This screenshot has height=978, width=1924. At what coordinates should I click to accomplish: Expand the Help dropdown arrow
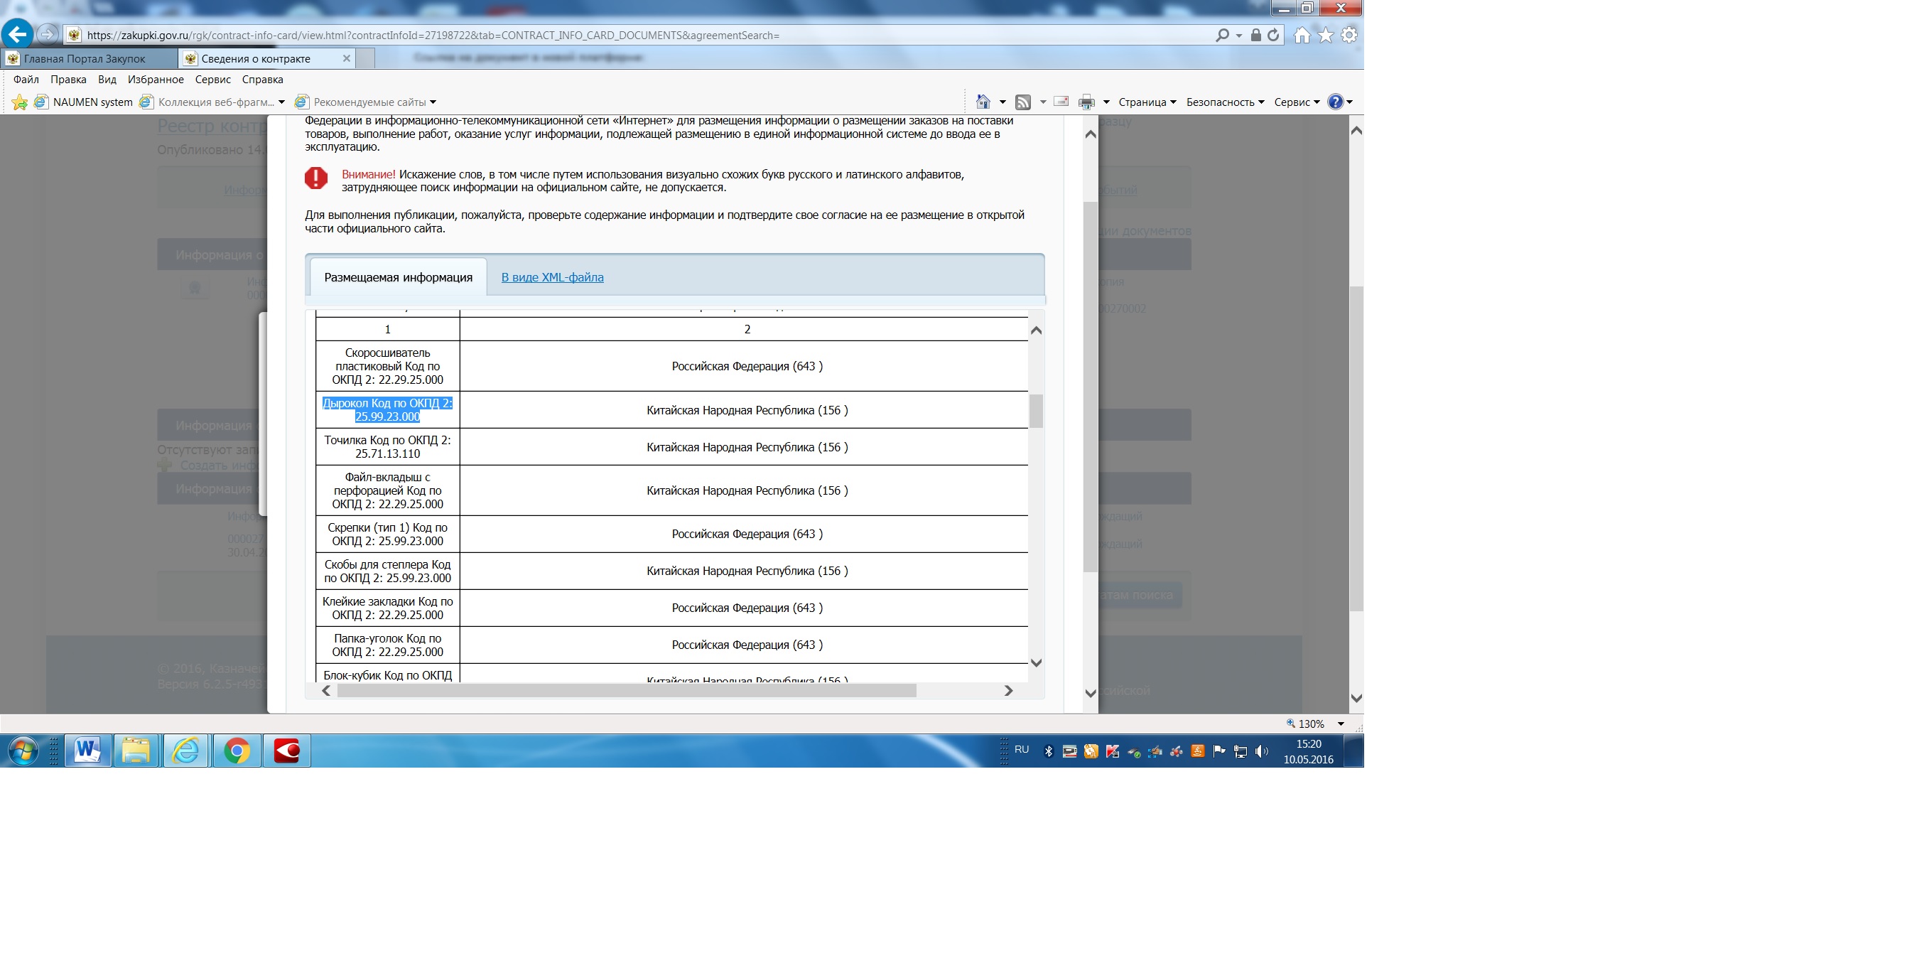pos(1349,102)
